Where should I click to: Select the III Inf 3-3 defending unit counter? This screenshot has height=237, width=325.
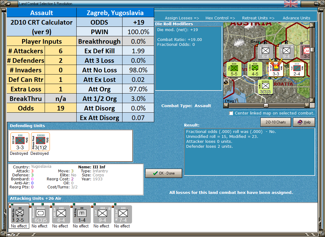tap(20, 142)
